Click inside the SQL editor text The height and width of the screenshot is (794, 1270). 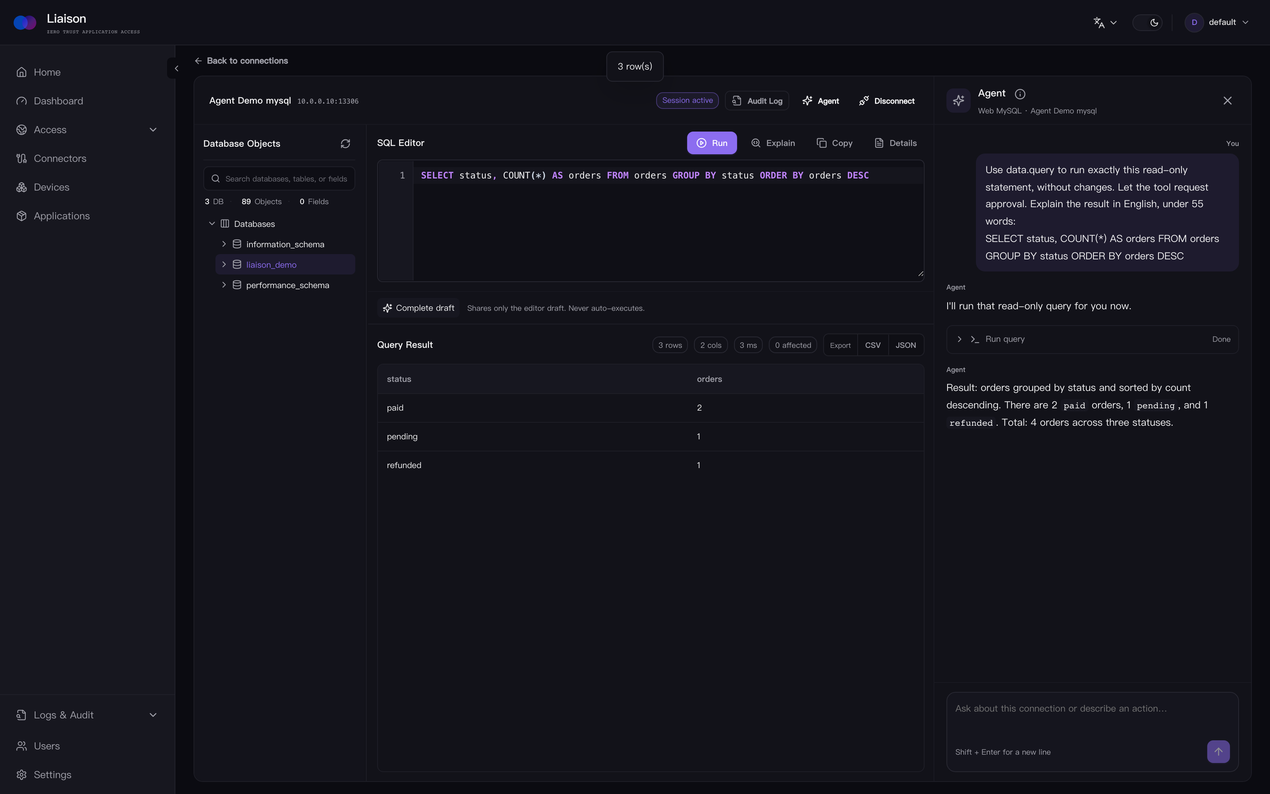tap(644, 175)
